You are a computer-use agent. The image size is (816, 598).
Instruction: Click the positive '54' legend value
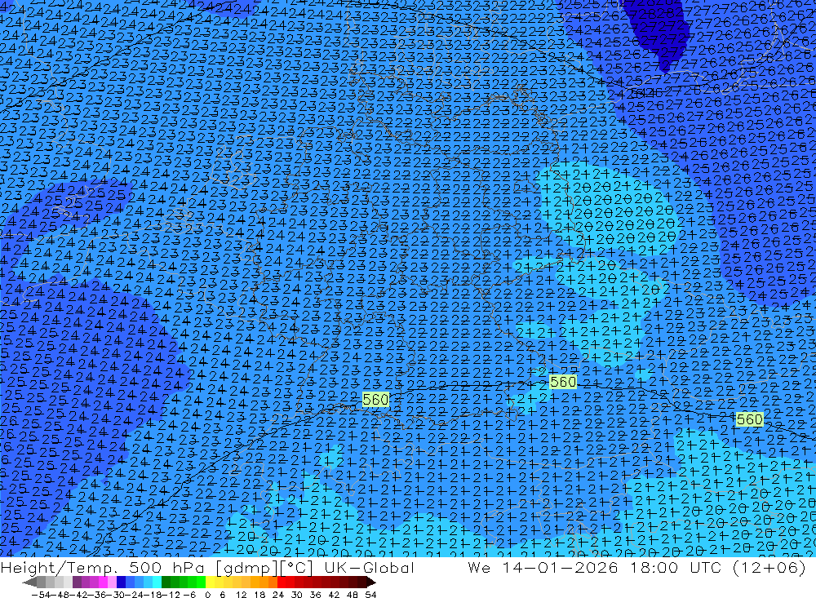click(370, 595)
